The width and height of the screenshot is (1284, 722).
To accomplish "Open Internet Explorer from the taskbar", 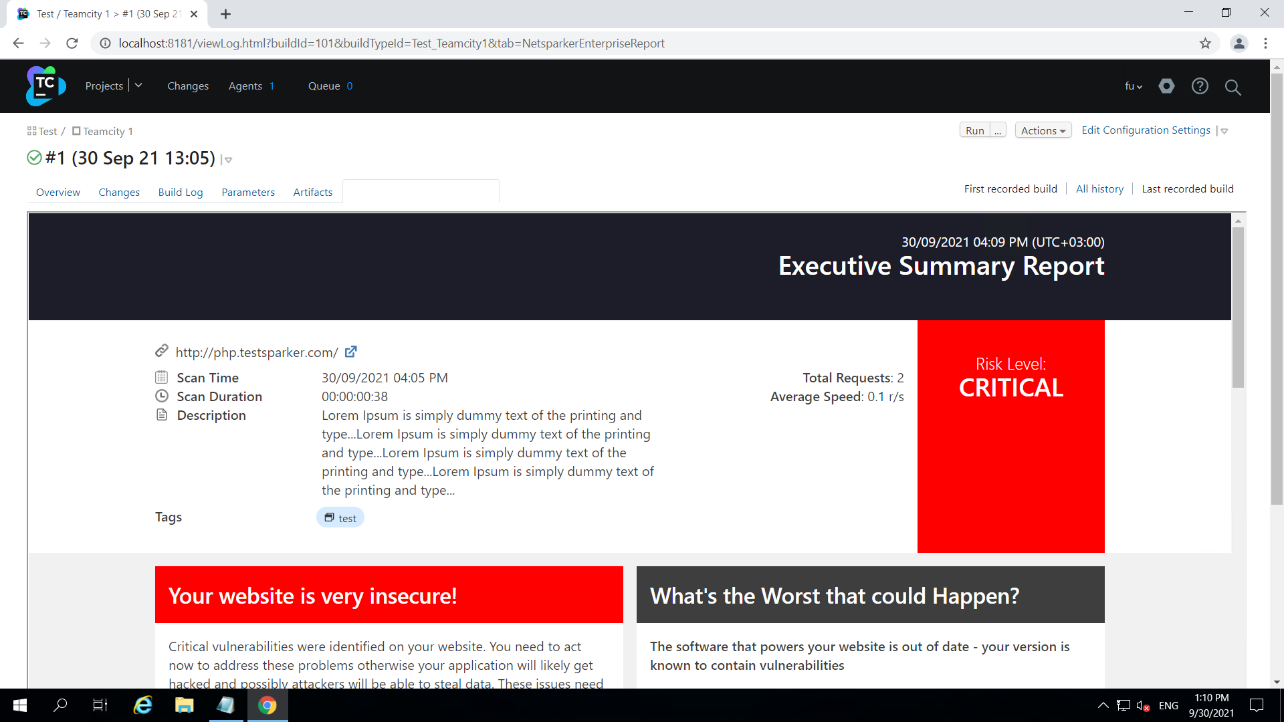I will (x=142, y=705).
